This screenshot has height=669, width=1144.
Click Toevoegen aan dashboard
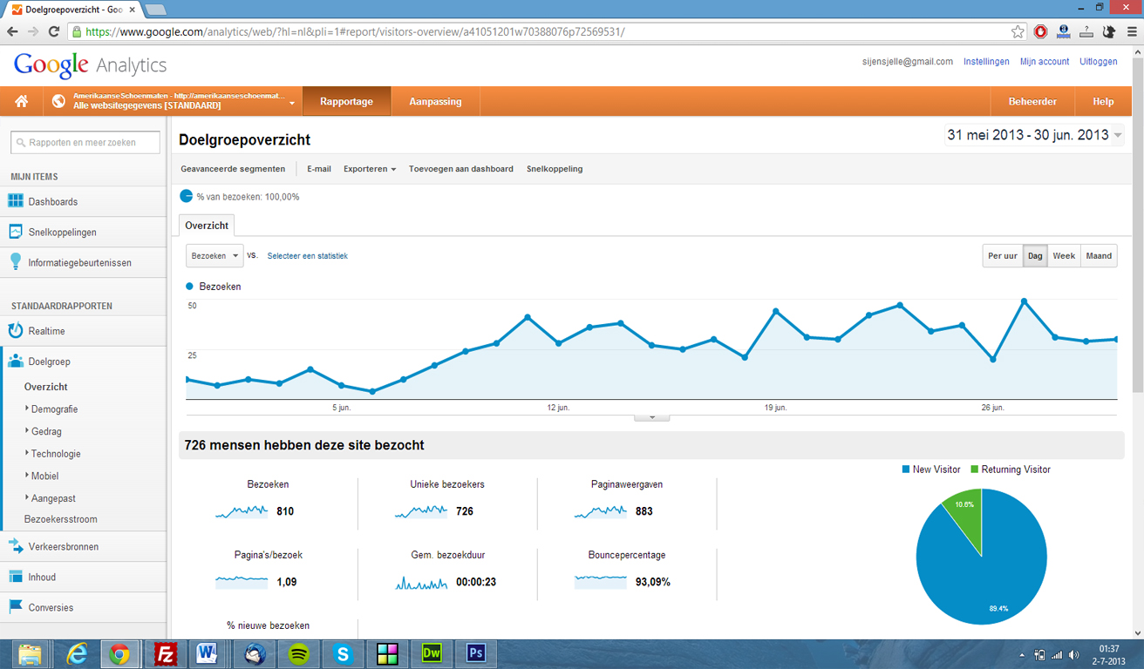pos(461,169)
